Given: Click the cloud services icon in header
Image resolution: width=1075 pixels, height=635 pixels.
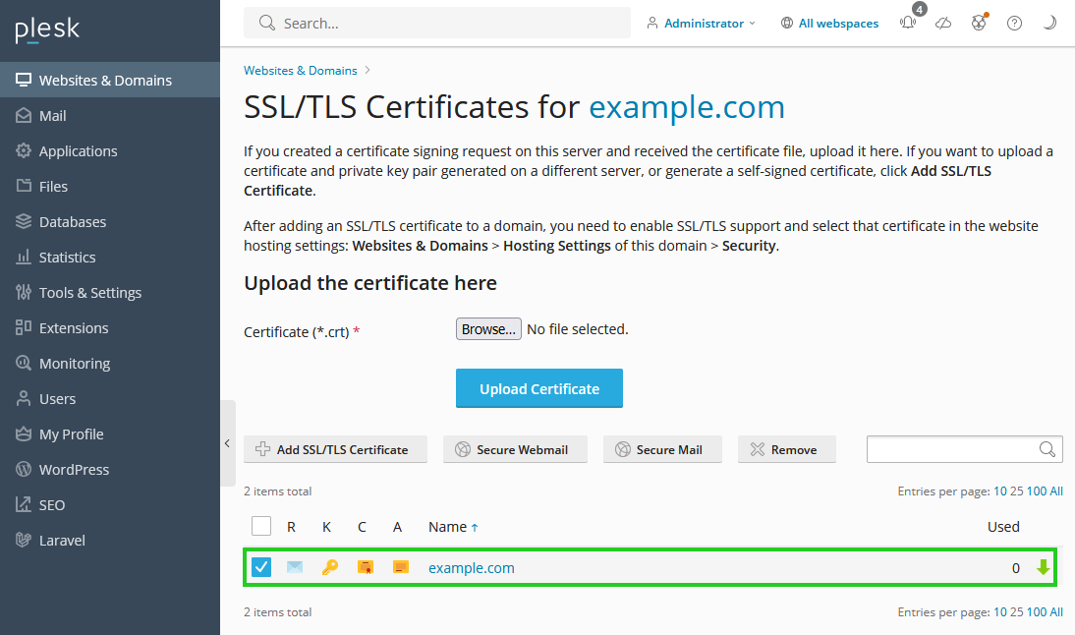Looking at the screenshot, I should point(943,23).
